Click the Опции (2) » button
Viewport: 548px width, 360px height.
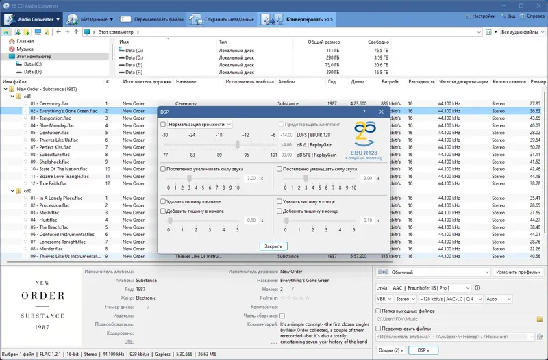click(x=390, y=350)
